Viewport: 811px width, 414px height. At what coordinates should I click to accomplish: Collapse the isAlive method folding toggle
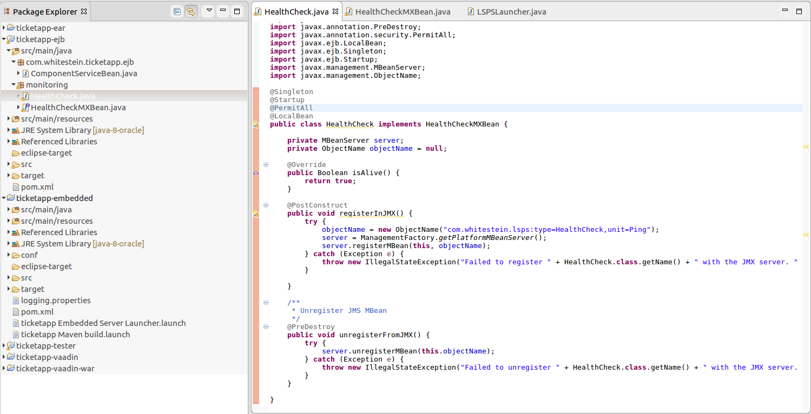(266, 165)
